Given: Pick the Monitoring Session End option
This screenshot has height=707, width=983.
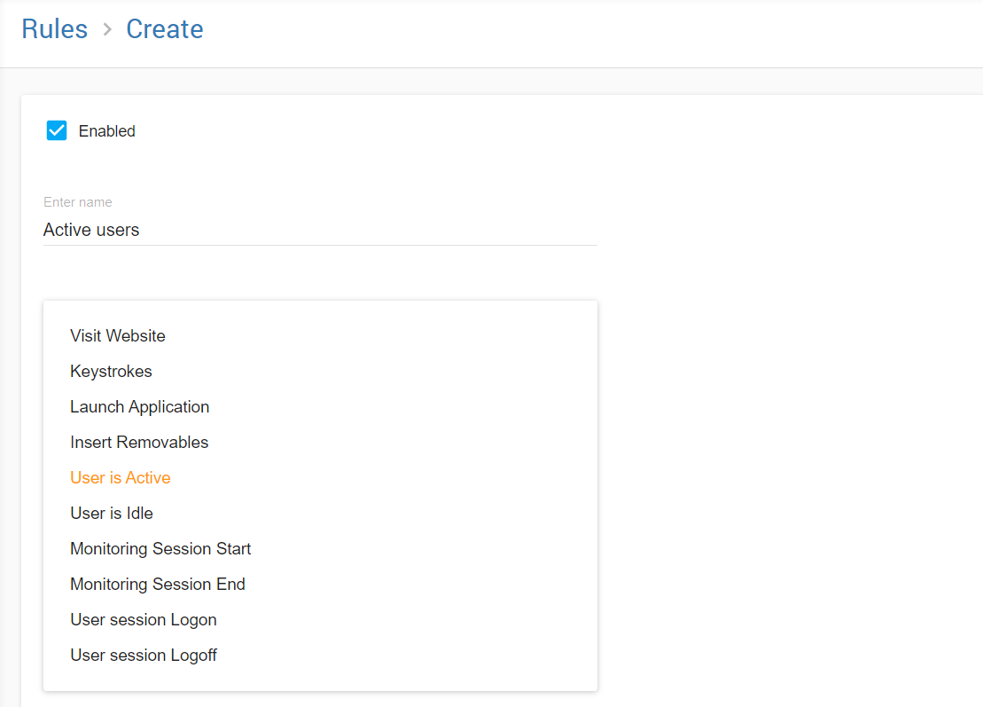Looking at the screenshot, I should [x=158, y=585].
